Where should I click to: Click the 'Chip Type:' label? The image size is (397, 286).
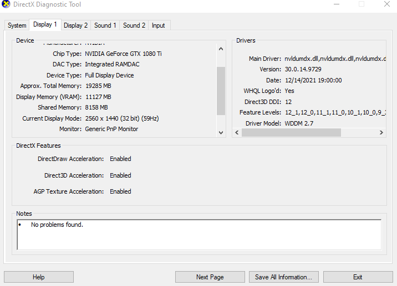pyautogui.click(x=67, y=54)
